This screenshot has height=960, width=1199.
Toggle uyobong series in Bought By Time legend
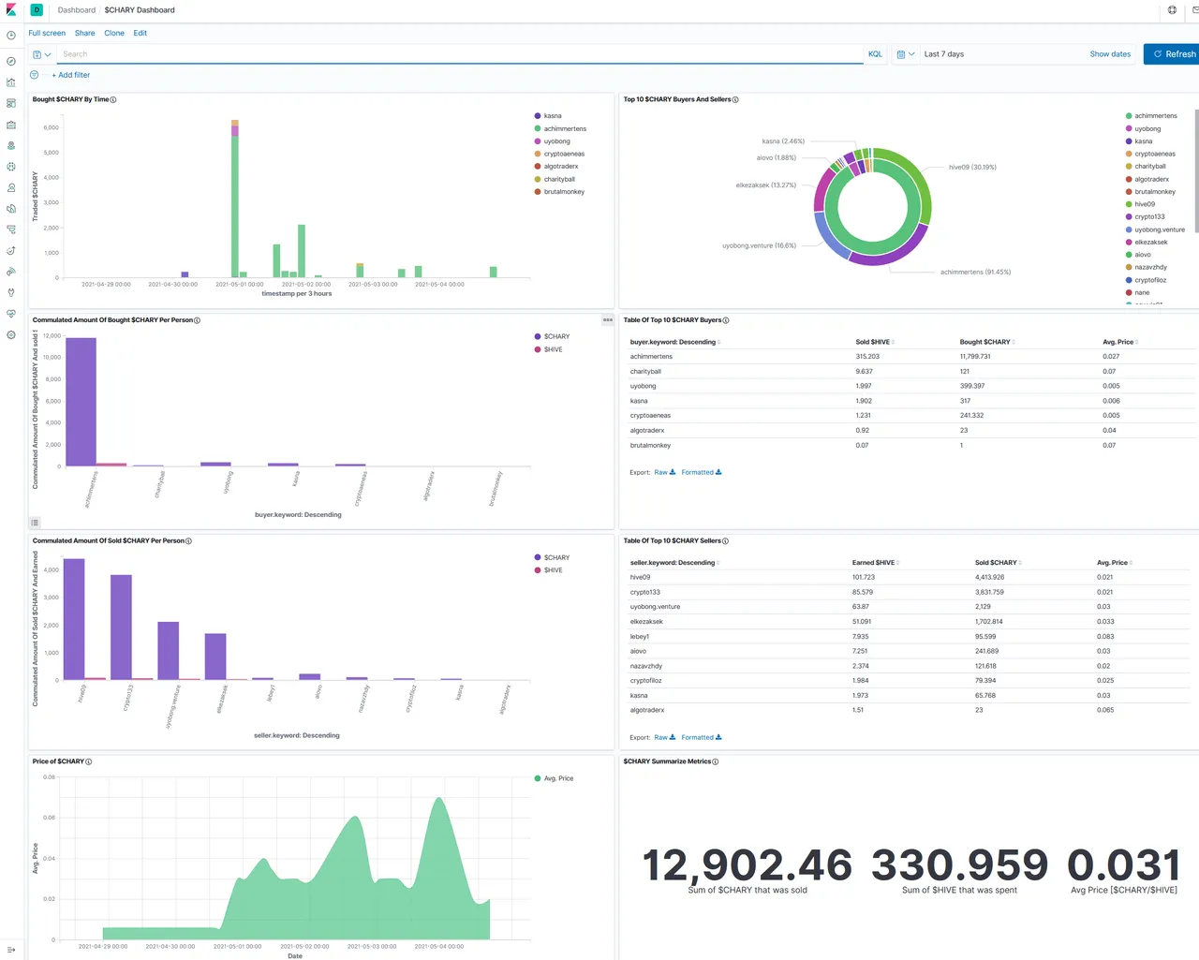click(x=556, y=141)
